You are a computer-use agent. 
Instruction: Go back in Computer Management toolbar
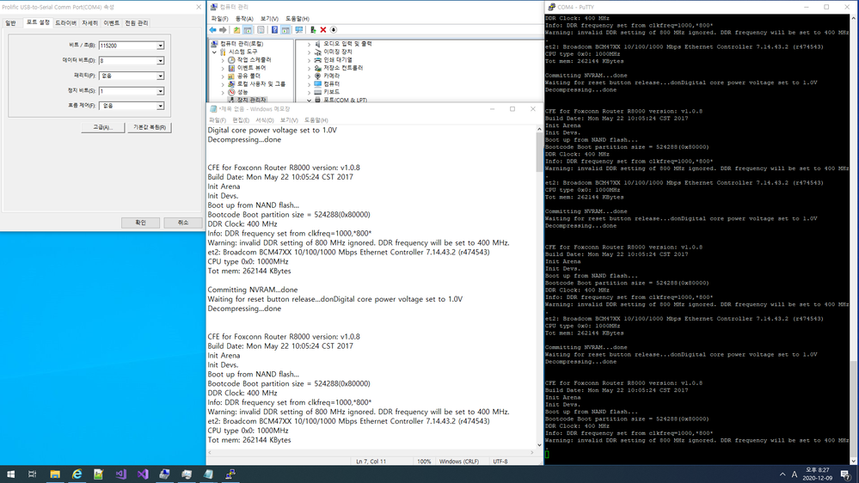pyautogui.click(x=212, y=30)
